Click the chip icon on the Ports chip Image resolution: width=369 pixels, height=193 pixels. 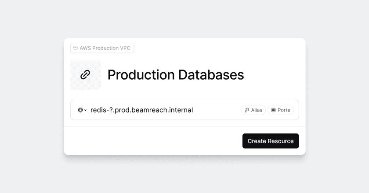coord(273,110)
